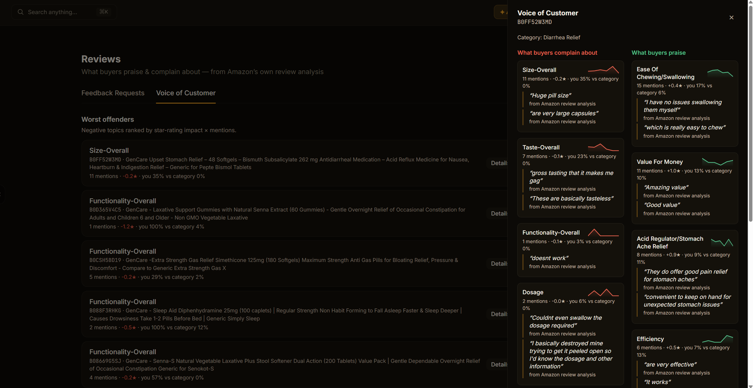753x388 pixels.
Task: Open Details for the B0FF52W3MD Size-Overall row
Action: (498, 163)
